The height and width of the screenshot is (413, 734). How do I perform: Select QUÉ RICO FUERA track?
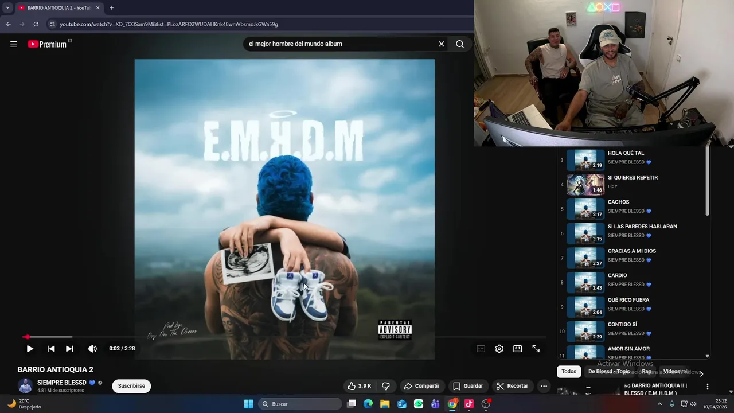(634, 307)
